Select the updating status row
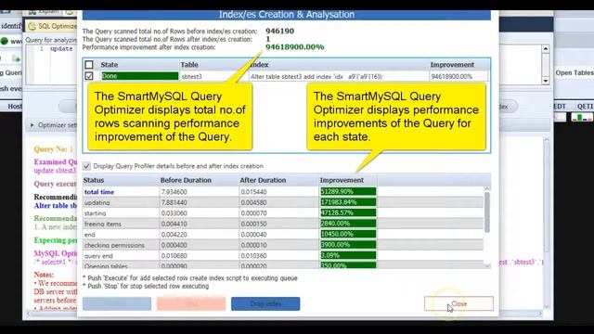This screenshot has width=594, height=334. tap(283, 202)
